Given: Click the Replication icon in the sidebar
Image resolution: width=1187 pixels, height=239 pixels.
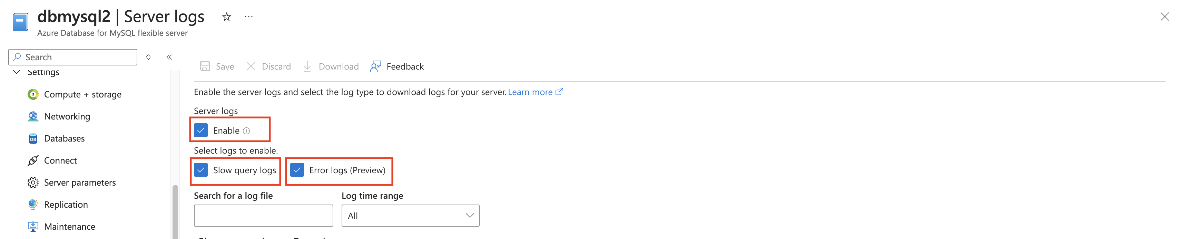Looking at the screenshot, I should click(x=33, y=204).
